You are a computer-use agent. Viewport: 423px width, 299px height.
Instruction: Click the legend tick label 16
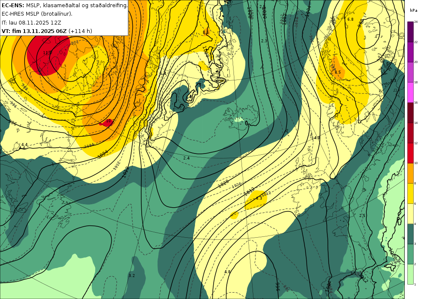[x=416, y=102]
